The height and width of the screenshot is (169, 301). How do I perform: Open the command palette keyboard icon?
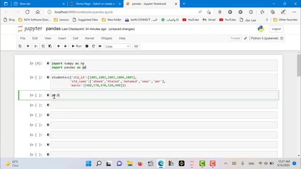tap(136, 46)
